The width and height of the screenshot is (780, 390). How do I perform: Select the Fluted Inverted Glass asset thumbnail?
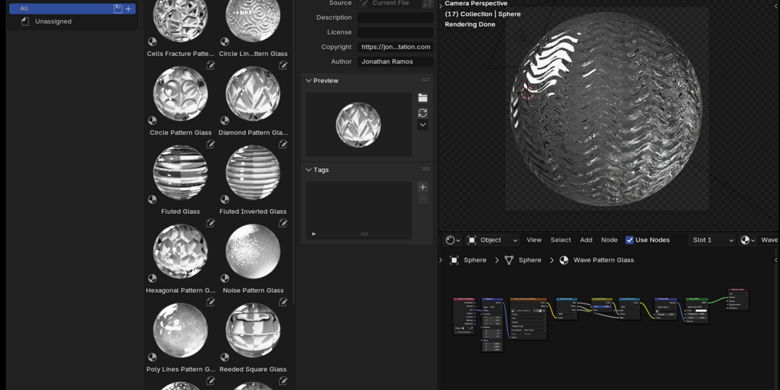[x=253, y=173]
